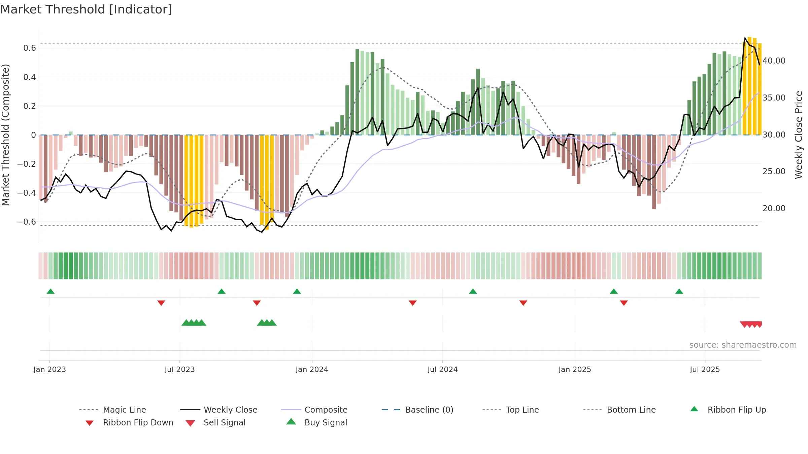Image resolution: width=808 pixels, height=454 pixels.
Task: Toggle Ribbon Flip Up legend entry
Action: coord(728,410)
